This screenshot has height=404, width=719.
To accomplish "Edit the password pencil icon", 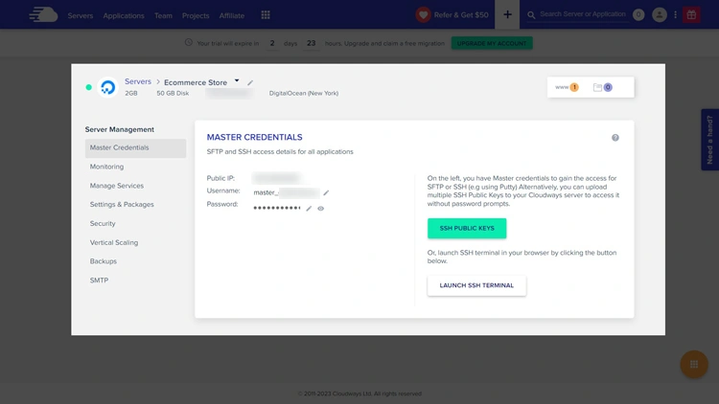I will click(309, 208).
